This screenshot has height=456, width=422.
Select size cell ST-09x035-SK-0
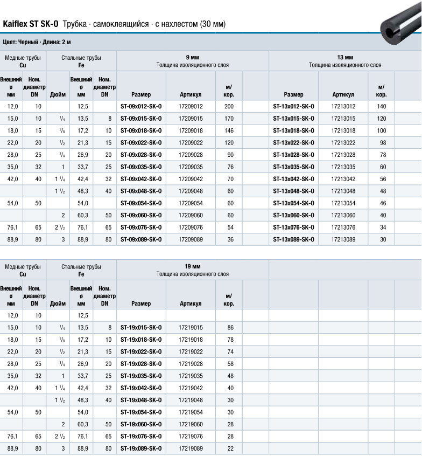pyautogui.click(x=141, y=167)
